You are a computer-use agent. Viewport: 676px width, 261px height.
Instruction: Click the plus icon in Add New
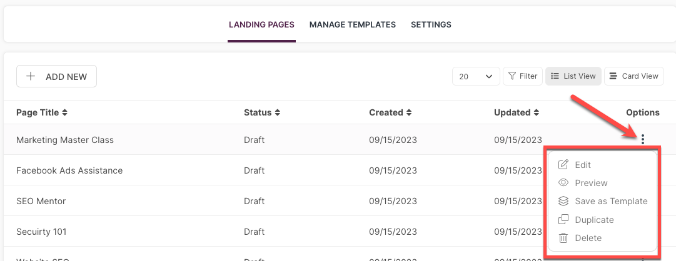tap(30, 76)
